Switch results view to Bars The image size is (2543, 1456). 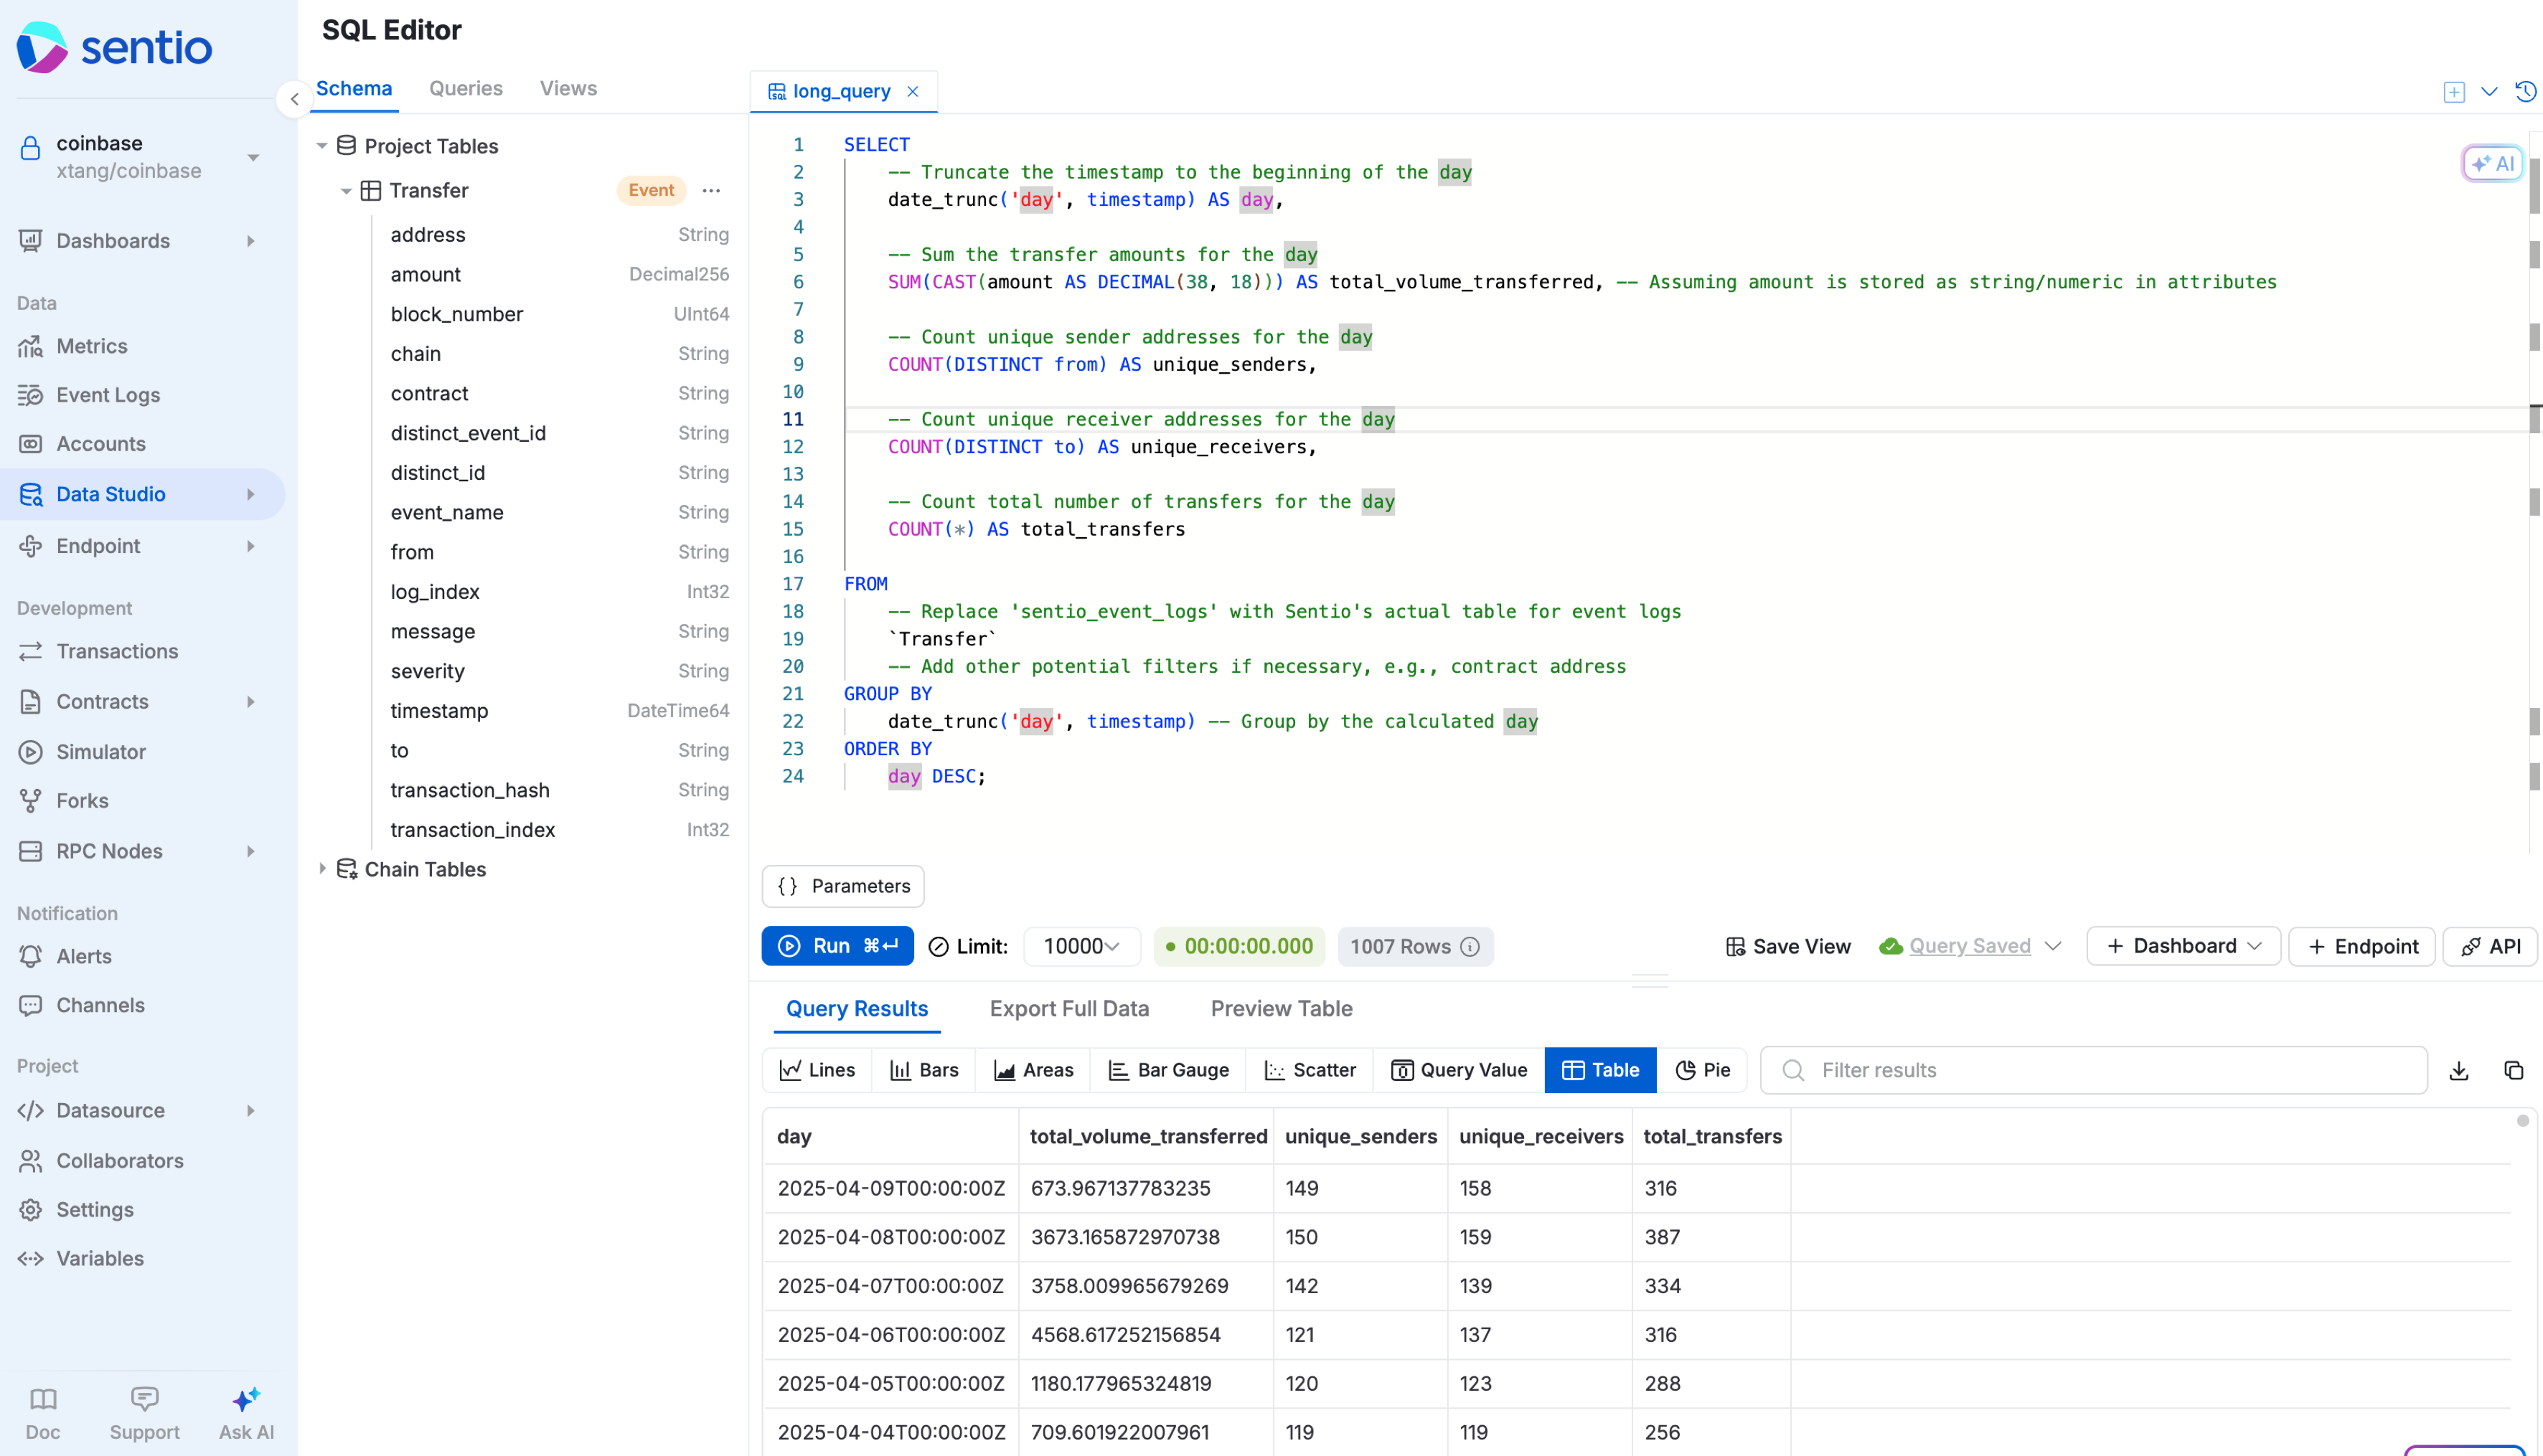click(x=923, y=1070)
